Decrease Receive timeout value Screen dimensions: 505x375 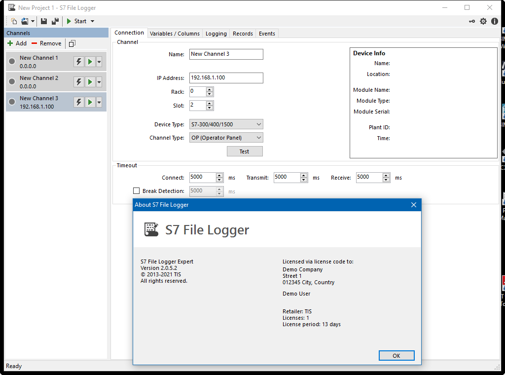coord(386,180)
